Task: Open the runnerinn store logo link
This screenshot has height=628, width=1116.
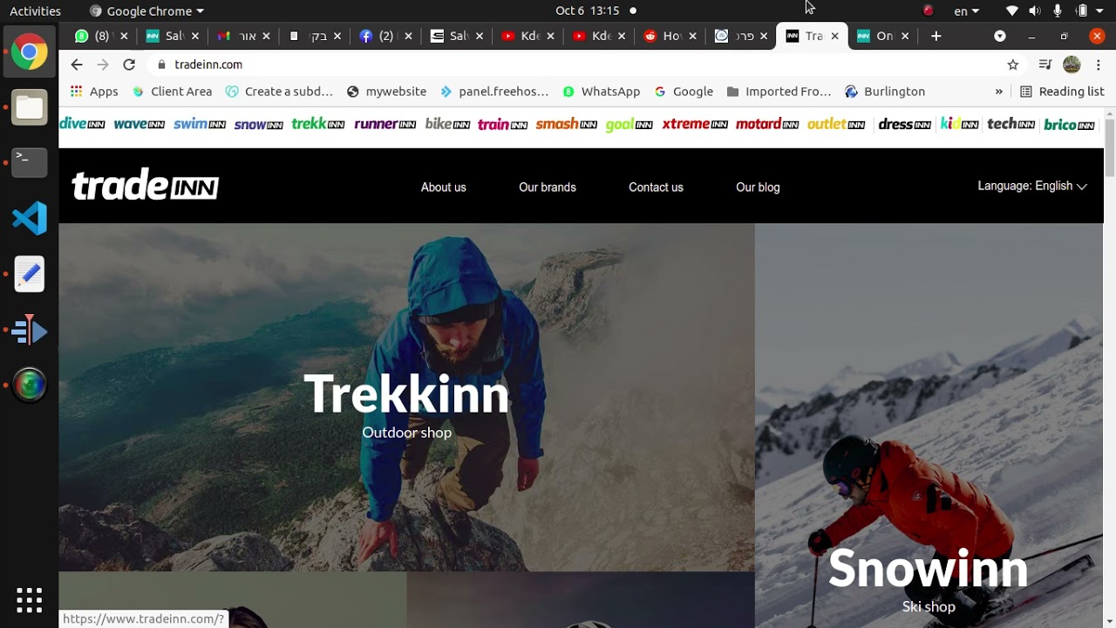Action: pyautogui.click(x=384, y=125)
